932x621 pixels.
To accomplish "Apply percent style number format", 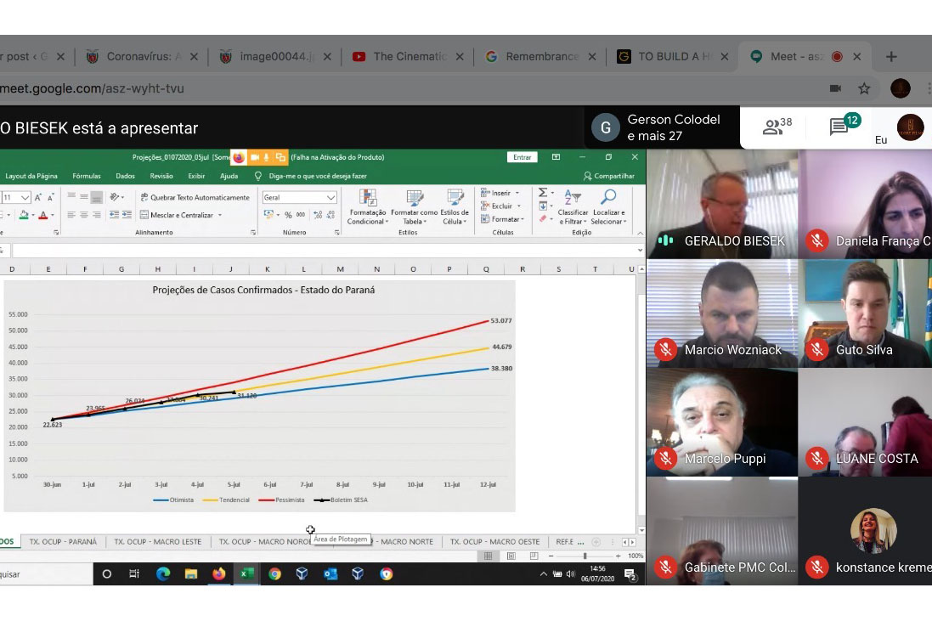I will tap(288, 215).
